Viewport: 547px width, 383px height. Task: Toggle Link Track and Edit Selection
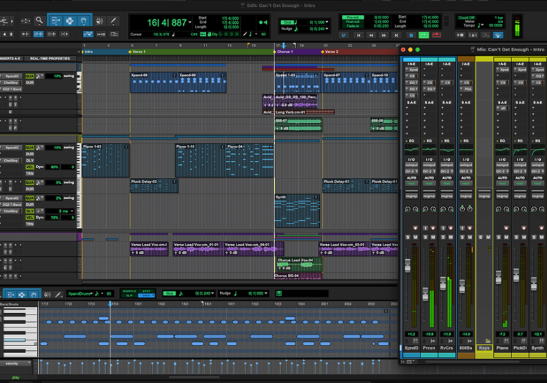[52, 34]
